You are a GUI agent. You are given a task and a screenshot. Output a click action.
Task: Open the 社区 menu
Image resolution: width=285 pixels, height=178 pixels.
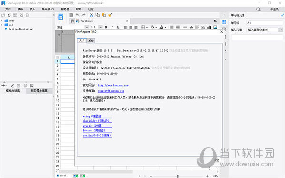[x=91, y=9]
